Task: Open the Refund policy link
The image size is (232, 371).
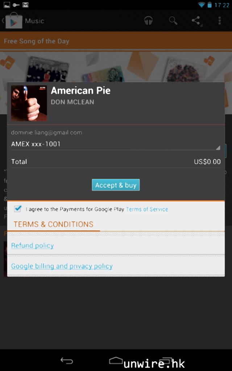Action: (x=32, y=245)
